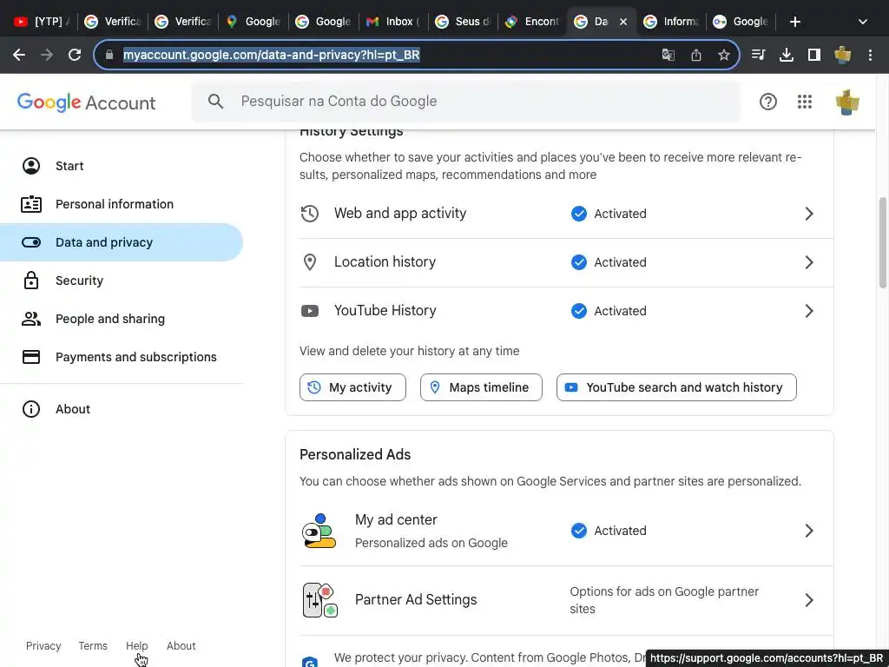Click the share icon in address bar

pyautogui.click(x=696, y=55)
